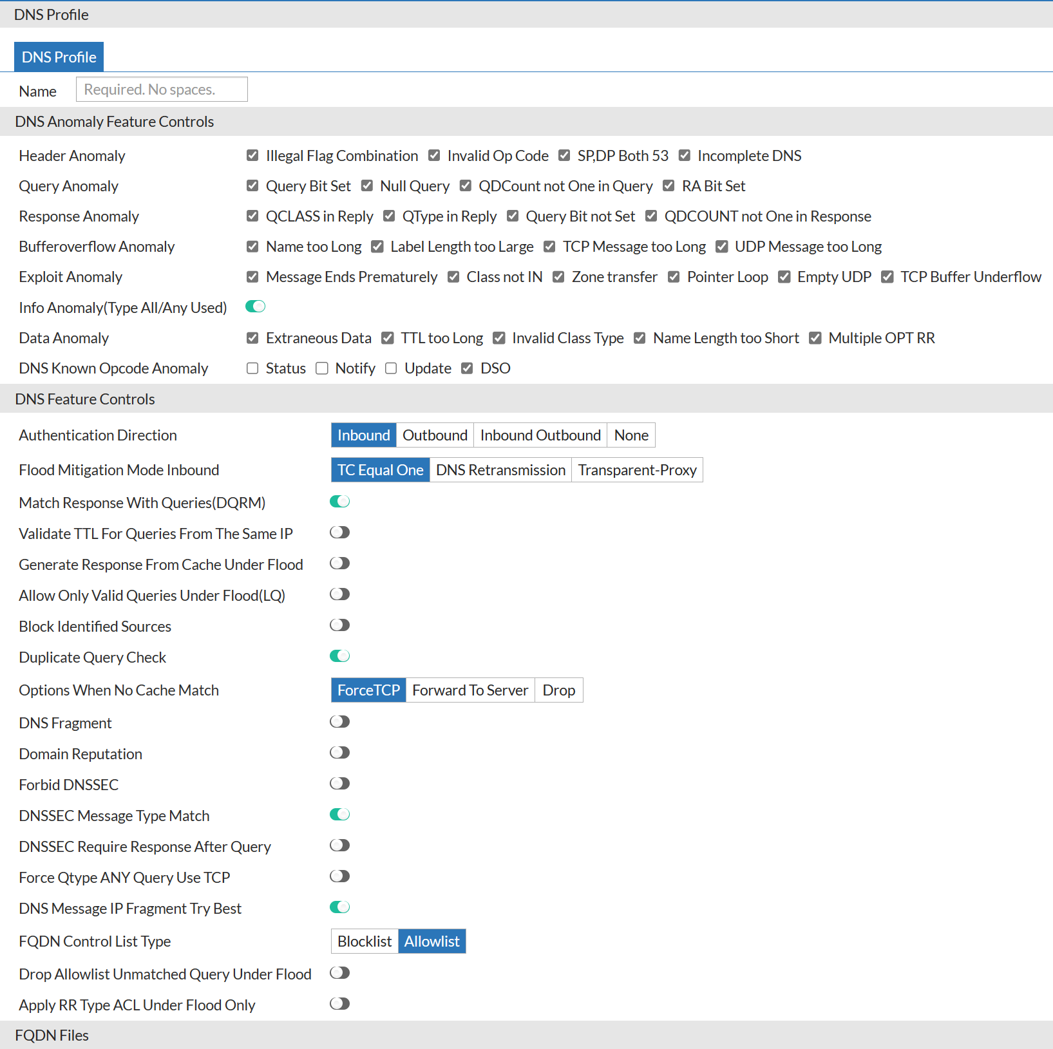1053x1049 pixels.
Task: Uncheck TCP Buffer Underflow
Action: click(887, 276)
